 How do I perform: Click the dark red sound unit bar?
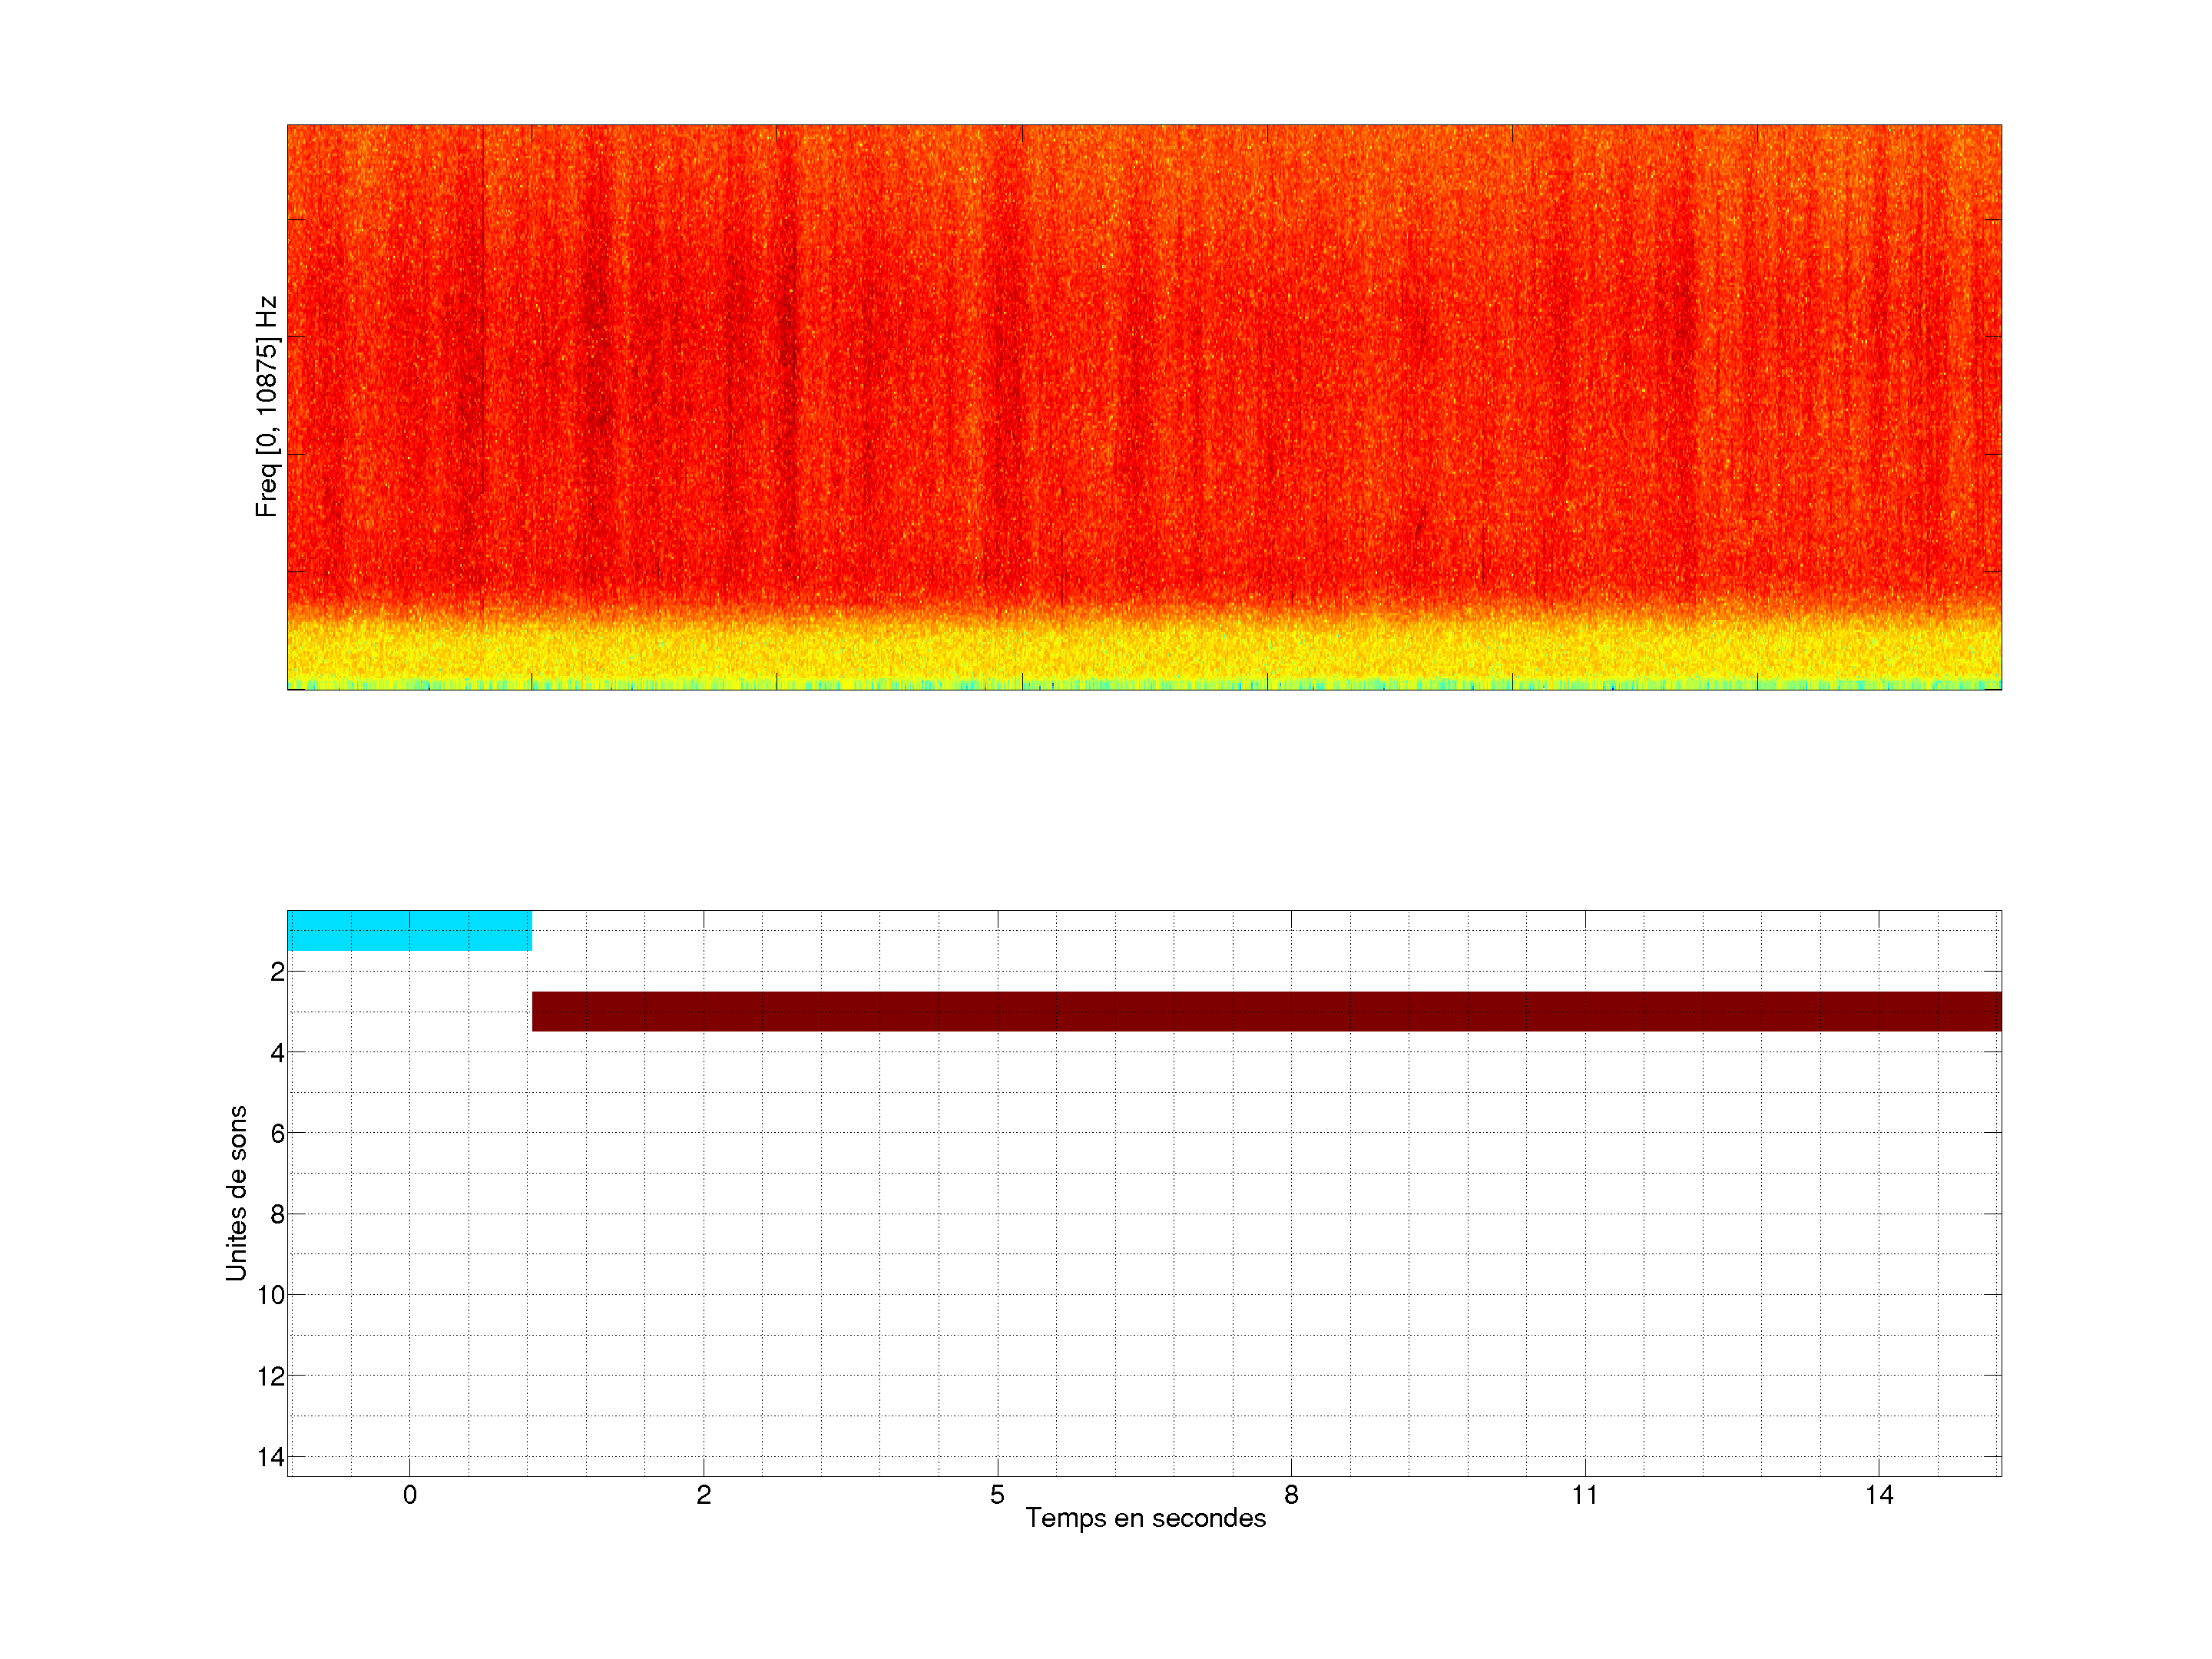click(x=1266, y=1011)
